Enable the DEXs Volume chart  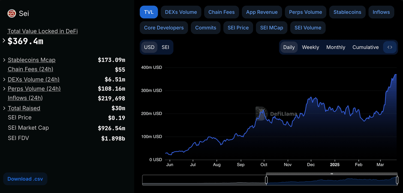[181, 12]
